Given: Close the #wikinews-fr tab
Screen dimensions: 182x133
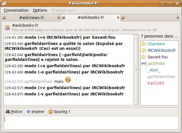Looking at the screenshot, I should pos(59,18).
